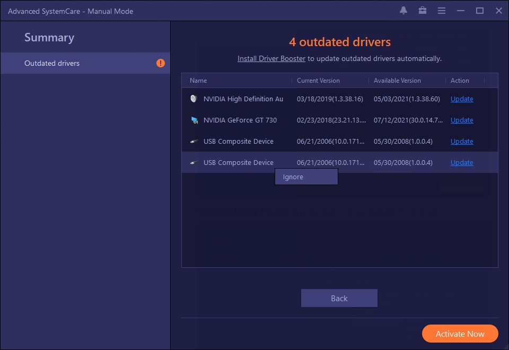Go back with the Back button
509x350 pixels.
coord(339,298)
